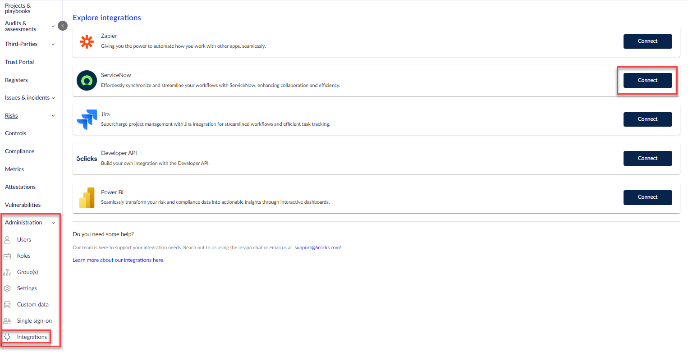688x352 pixels.
Task: Connect the Developer API integration
Action: click(647, 158)
